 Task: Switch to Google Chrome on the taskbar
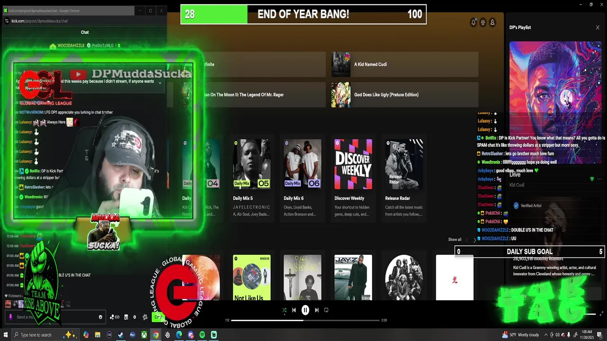(x=156, y=335)
